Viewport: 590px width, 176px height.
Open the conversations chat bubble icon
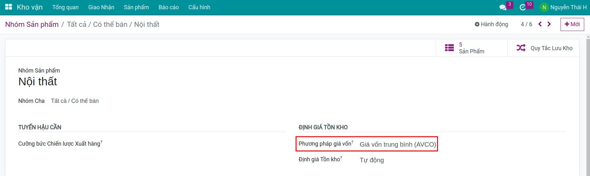(x=503, y=7)
